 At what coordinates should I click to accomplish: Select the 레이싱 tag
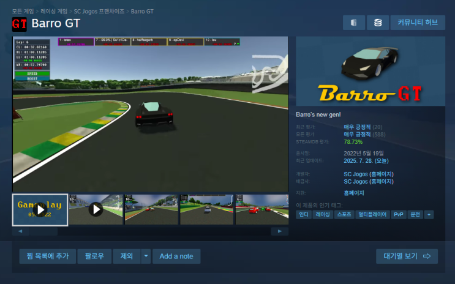(x=323, y=214)
